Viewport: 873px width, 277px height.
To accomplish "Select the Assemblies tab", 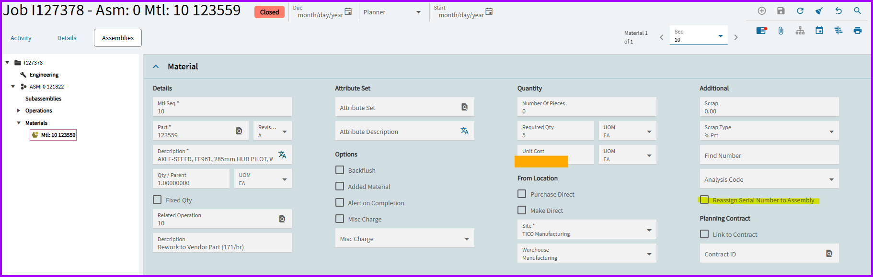I will tap(118, 38).
